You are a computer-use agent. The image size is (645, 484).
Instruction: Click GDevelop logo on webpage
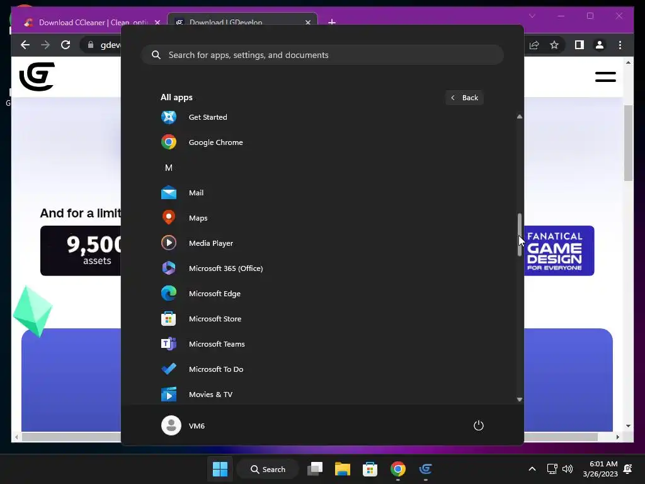click(x=37, y=76)
